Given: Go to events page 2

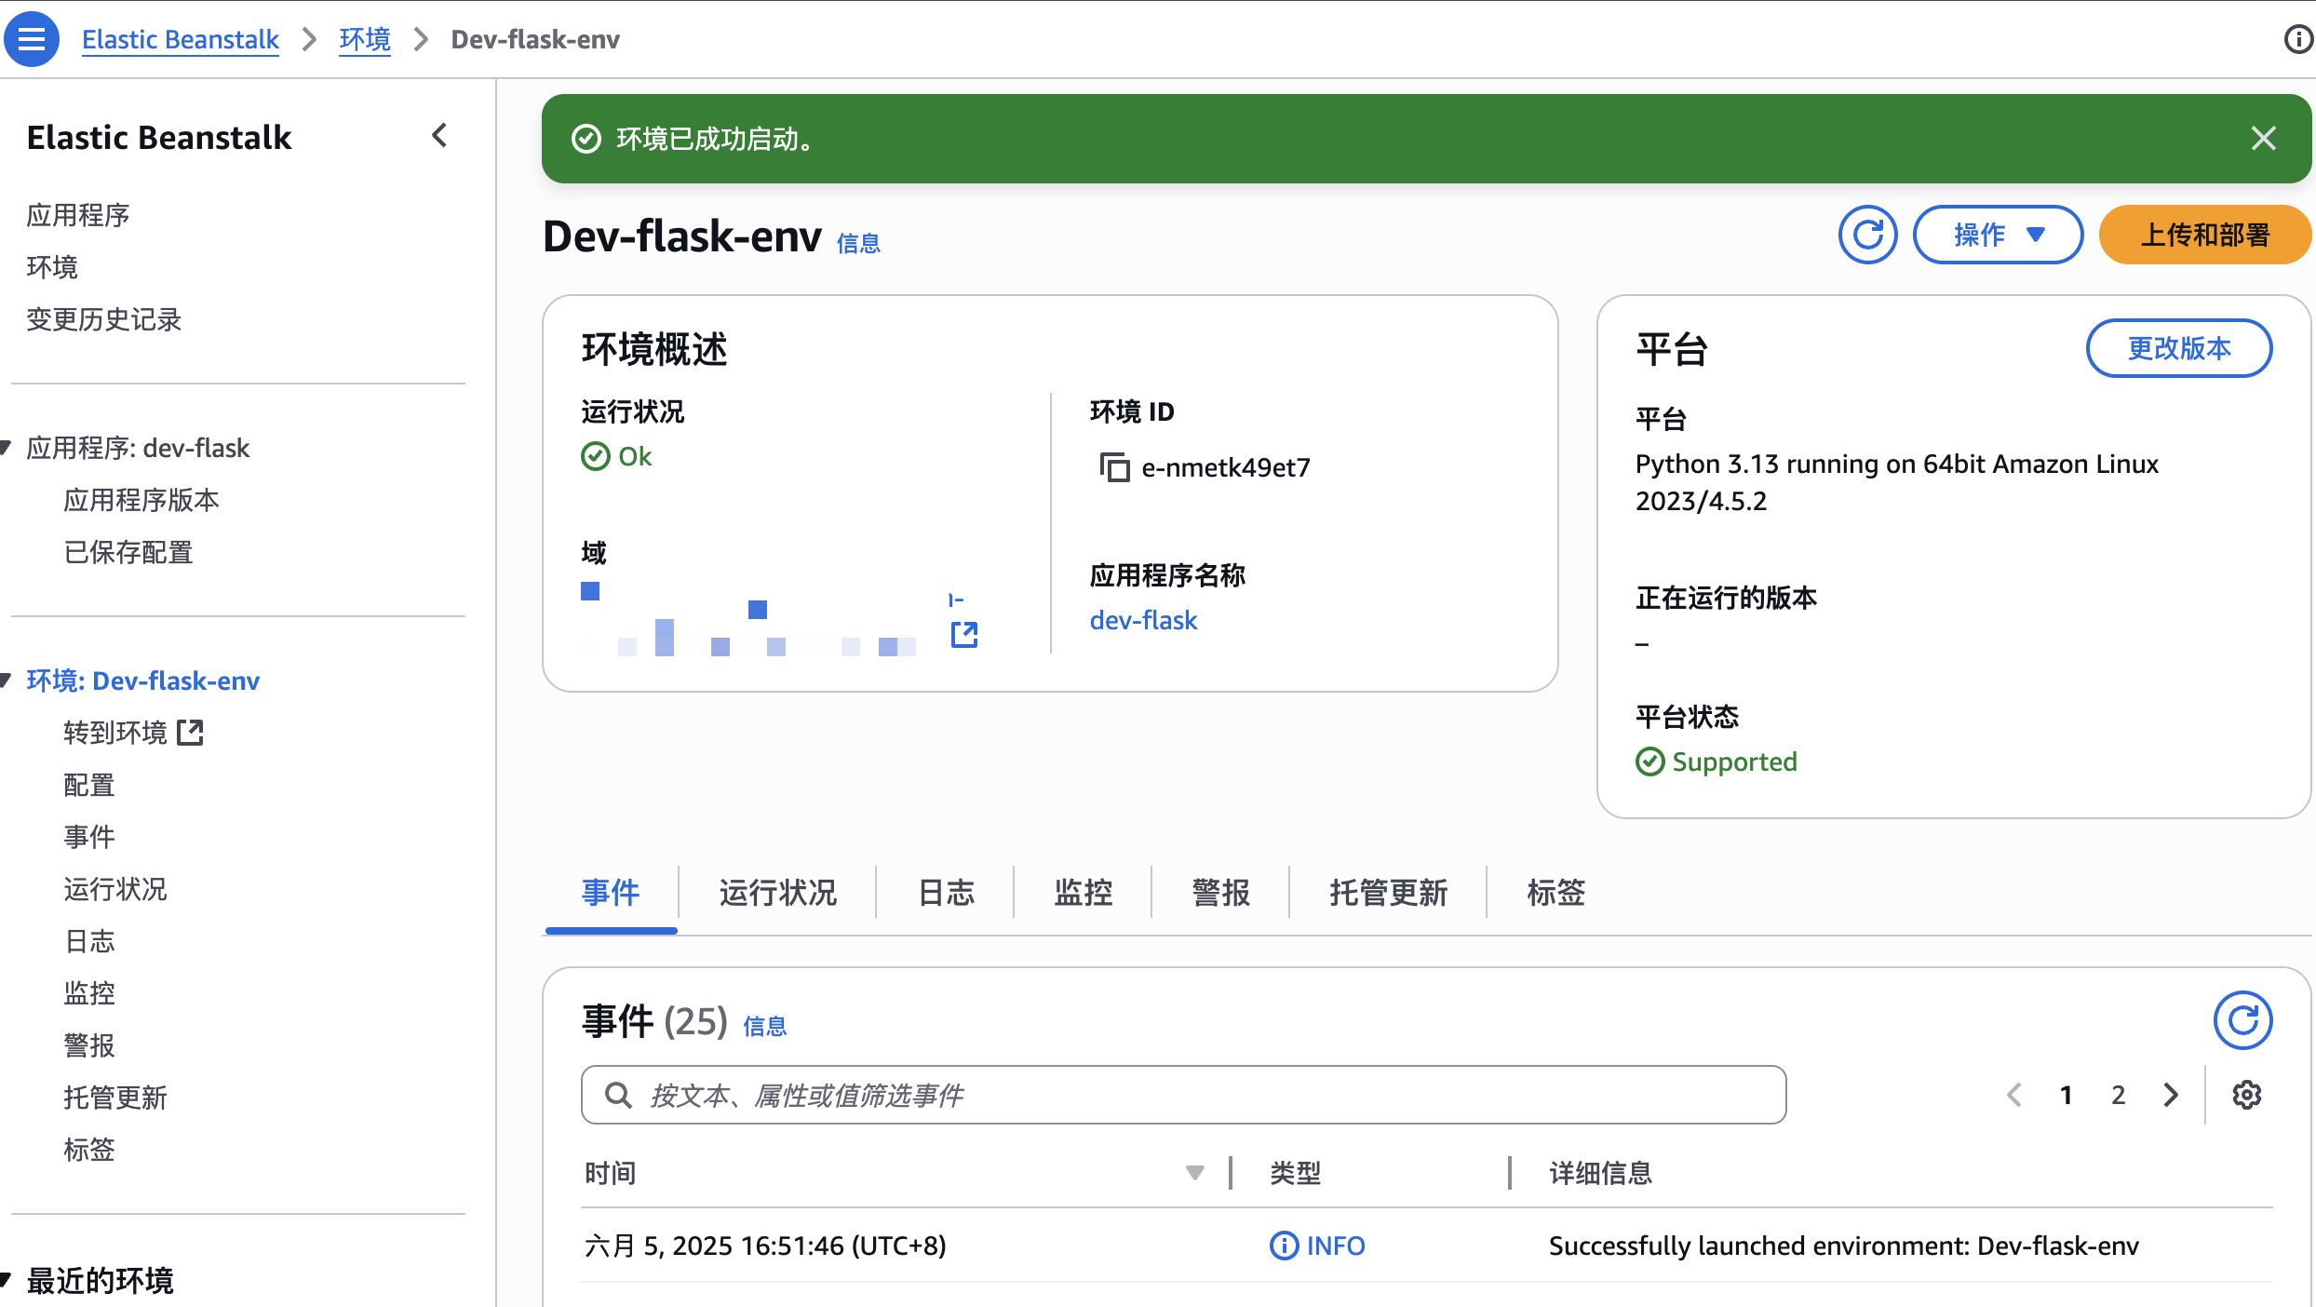Looking at the screenshot, I should point(2119,1095).
